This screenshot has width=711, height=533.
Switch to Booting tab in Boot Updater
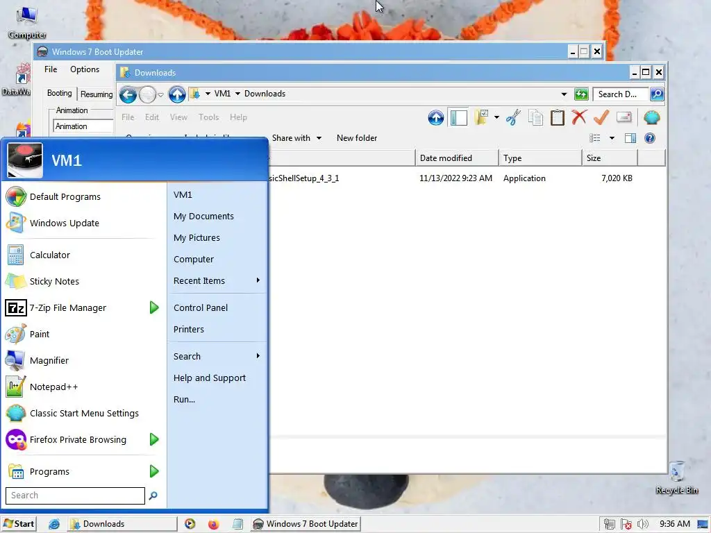60,93
